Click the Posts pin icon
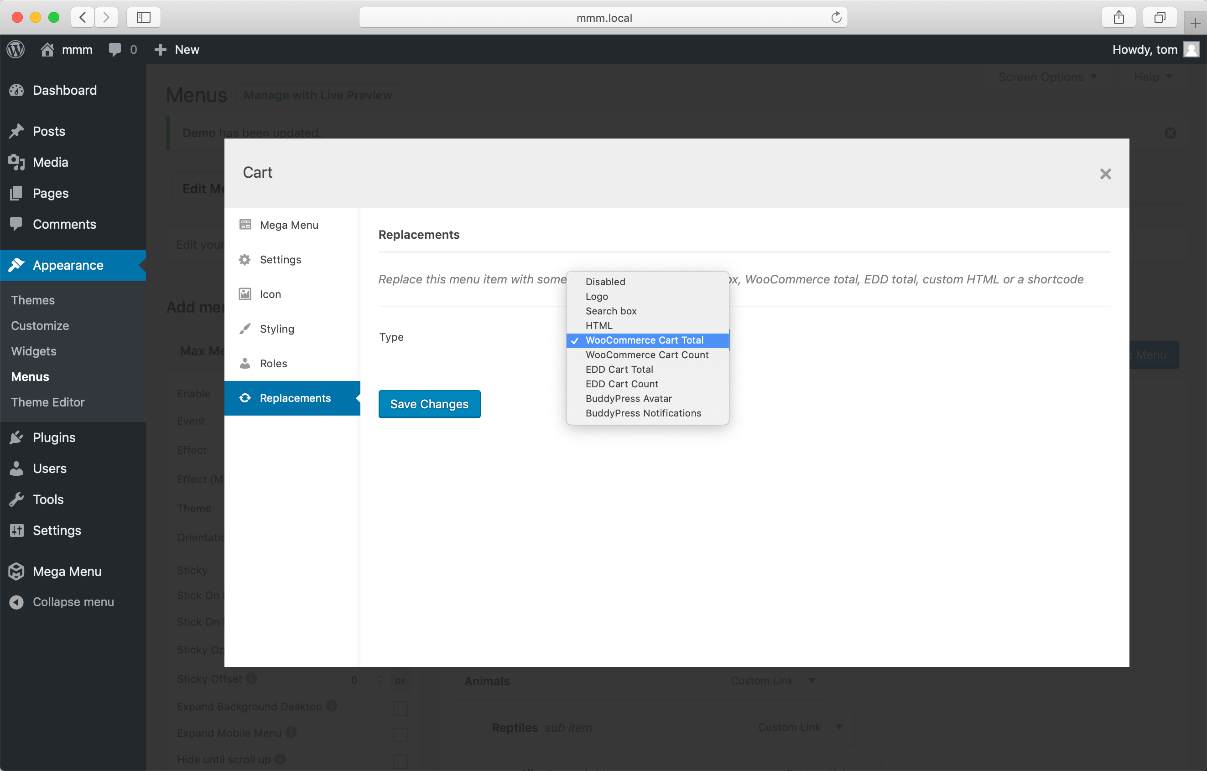 (x=16, y=131)
